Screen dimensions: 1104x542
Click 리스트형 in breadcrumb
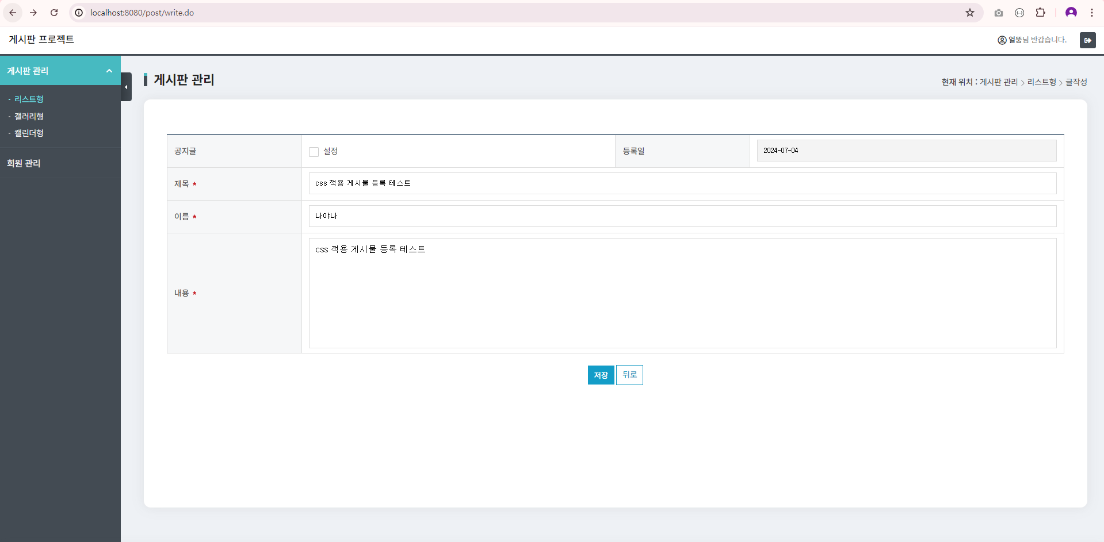click(1042, 82)
